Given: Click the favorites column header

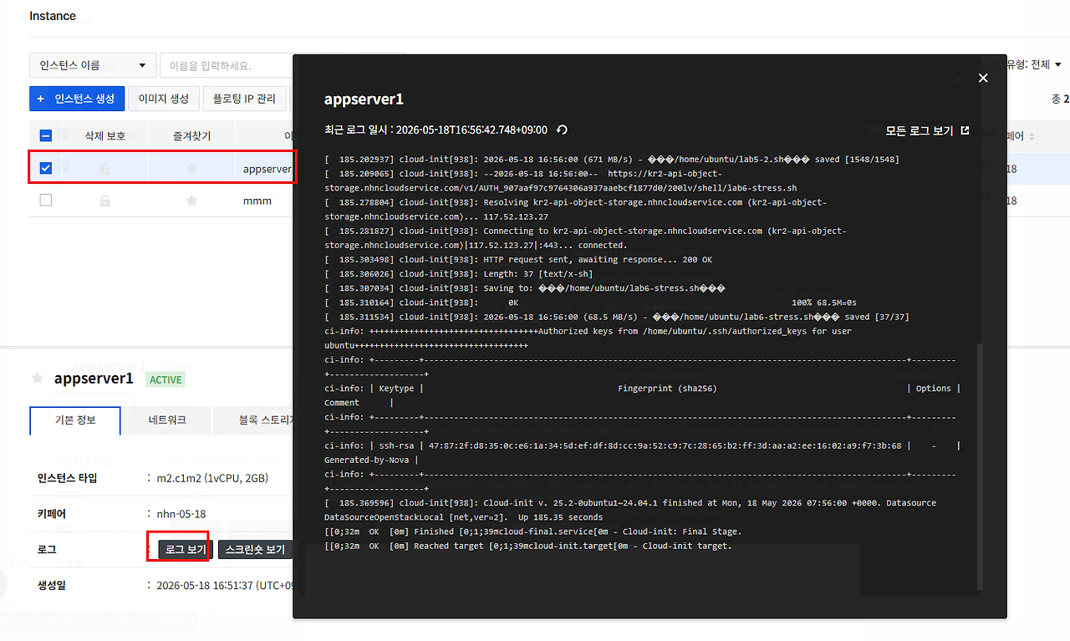Looking at the screenshot, I should pyautogui.click(x=191, y=135).
